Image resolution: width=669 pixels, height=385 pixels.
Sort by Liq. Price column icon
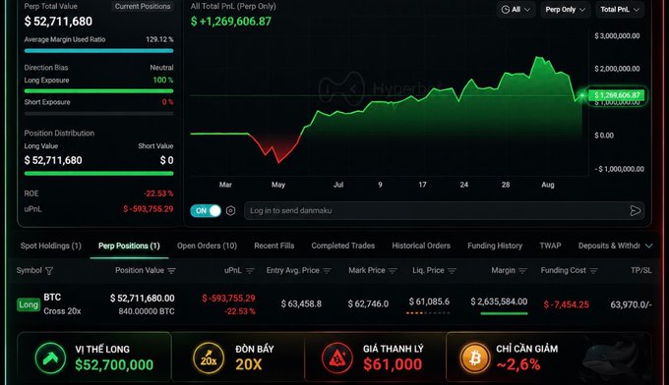452,271
